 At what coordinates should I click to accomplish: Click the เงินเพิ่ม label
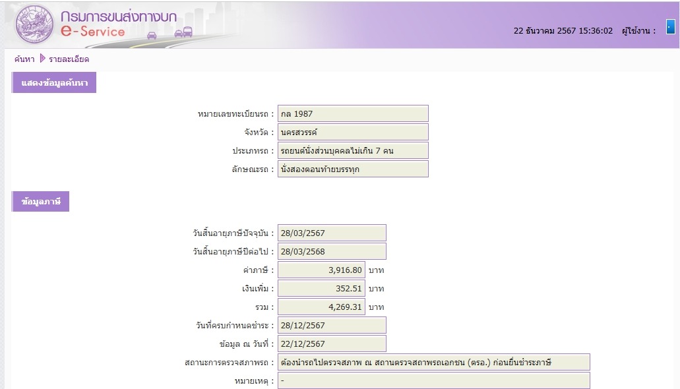tap(258, 288)
